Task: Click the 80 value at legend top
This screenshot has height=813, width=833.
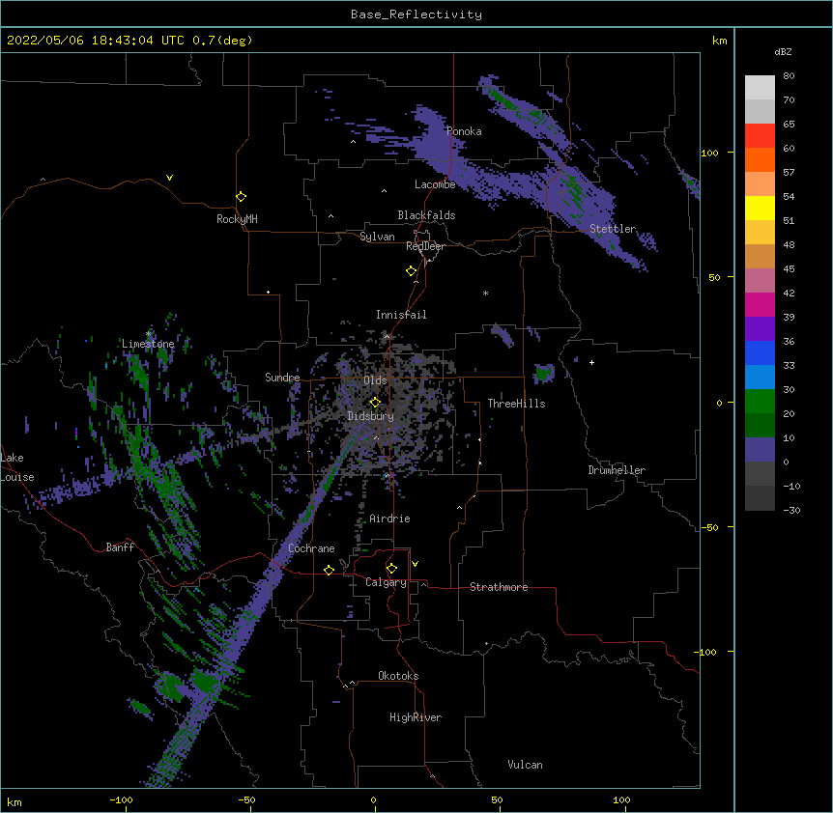Action: coord(789,76)
